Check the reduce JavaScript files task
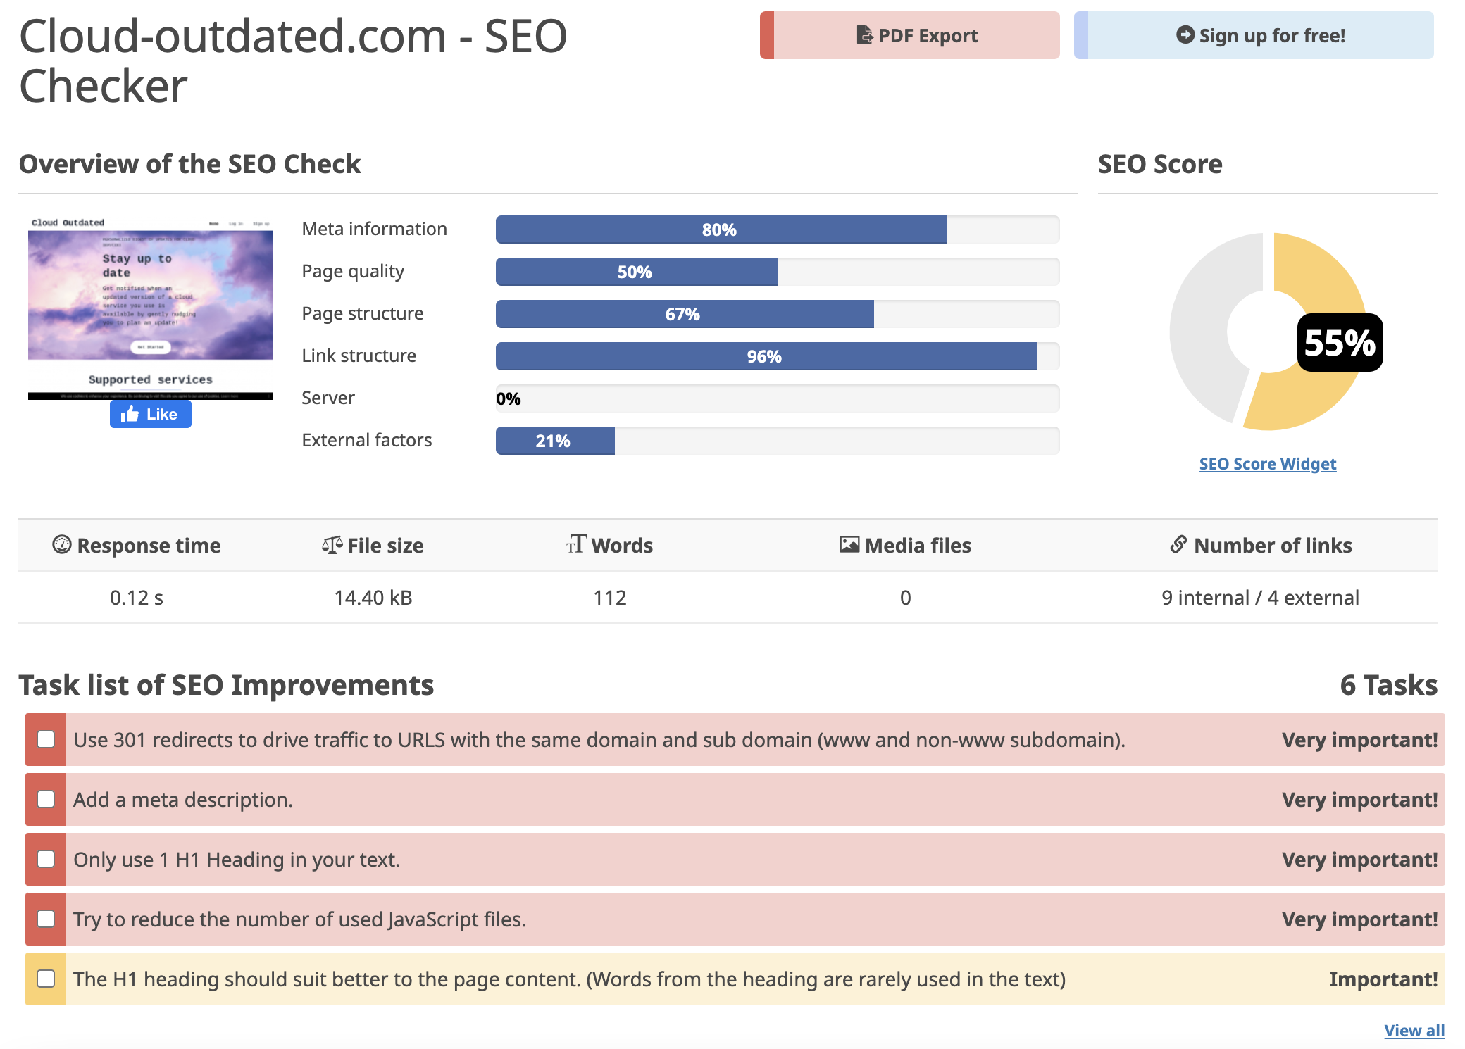1465x1049 pixels. [x=46, y=919]
